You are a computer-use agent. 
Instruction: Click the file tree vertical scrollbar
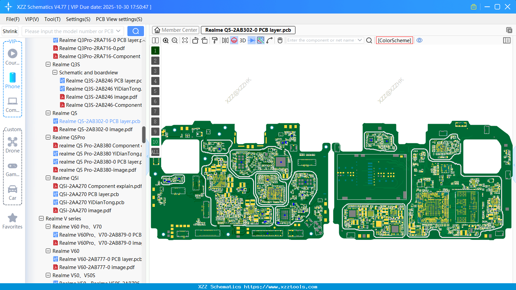(144, 135)
